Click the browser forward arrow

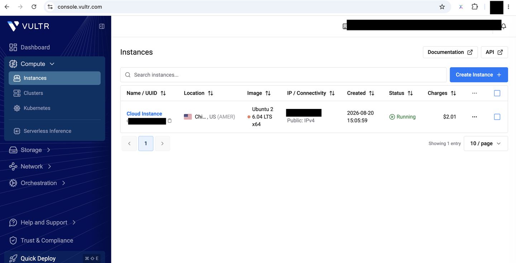click(20, 7)
